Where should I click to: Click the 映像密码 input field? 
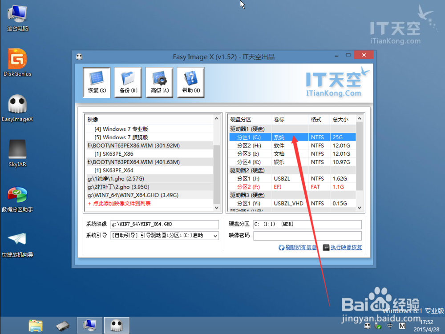point(307,236)
